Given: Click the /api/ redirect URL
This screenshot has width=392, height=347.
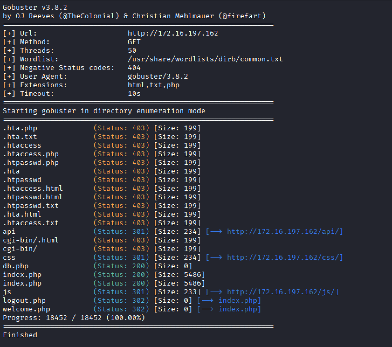Looking at the screenshot, I should tap(285, 232).
